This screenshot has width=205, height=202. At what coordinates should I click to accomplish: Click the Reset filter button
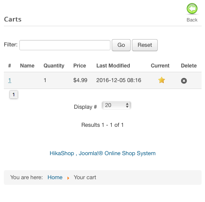coord(145,45)
